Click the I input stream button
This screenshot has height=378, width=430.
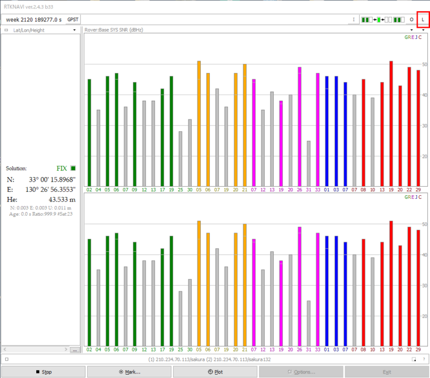354,20
